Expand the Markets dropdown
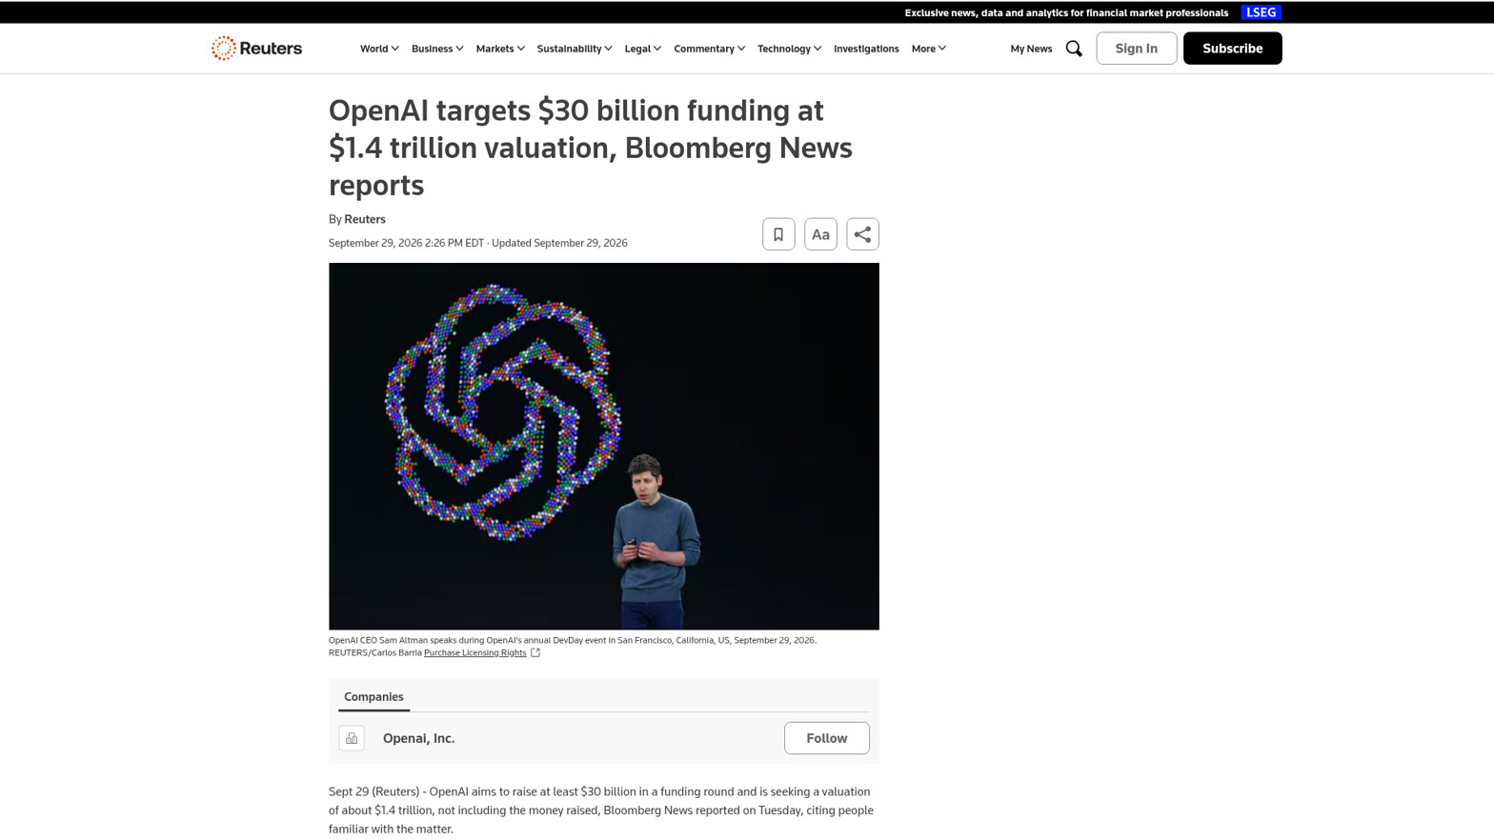This screenshot has height=840, width=1494. (500, 49)
